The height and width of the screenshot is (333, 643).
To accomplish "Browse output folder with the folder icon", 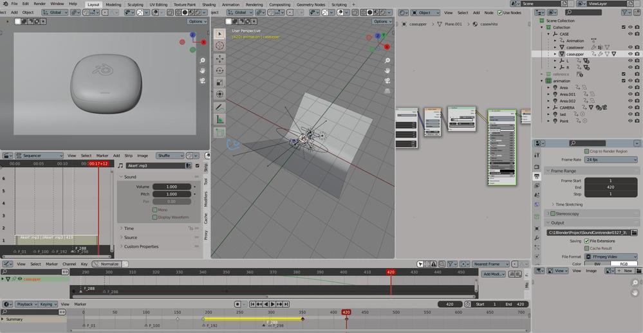I will coord(634,233).
